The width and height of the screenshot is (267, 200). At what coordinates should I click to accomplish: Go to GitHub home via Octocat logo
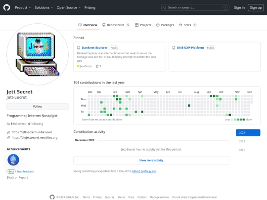(x=6, y=7)
